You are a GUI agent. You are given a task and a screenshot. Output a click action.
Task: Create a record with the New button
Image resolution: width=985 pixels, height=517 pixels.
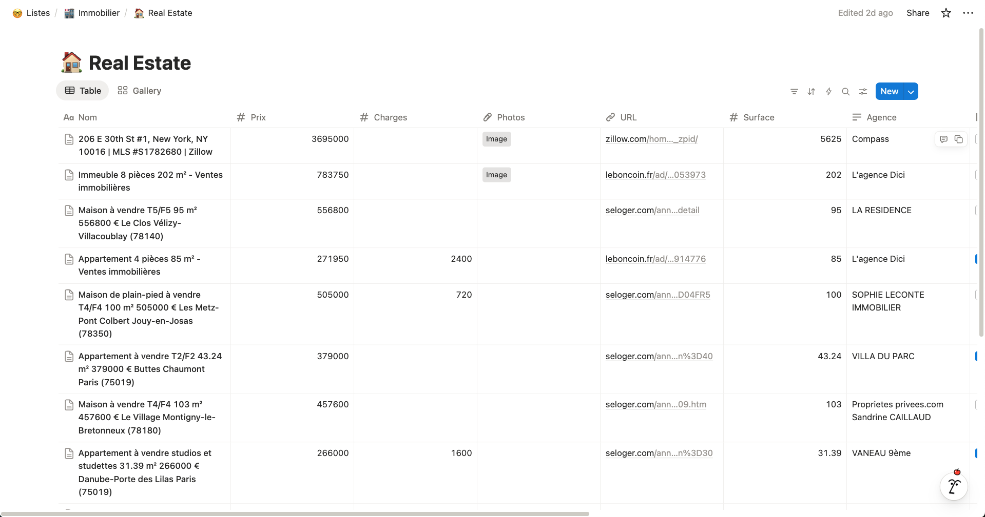(889, 91)
